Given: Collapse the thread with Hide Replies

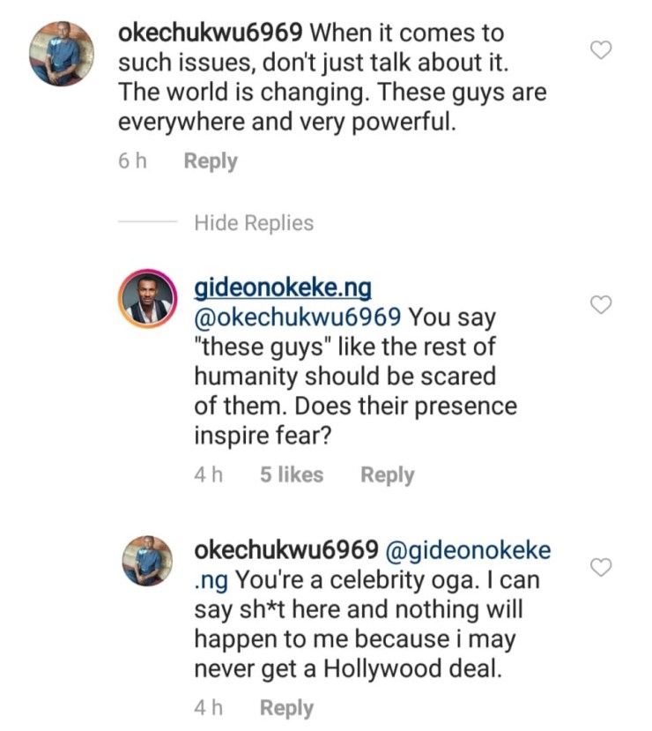Looking at the screenshot, I should (254, 223).
